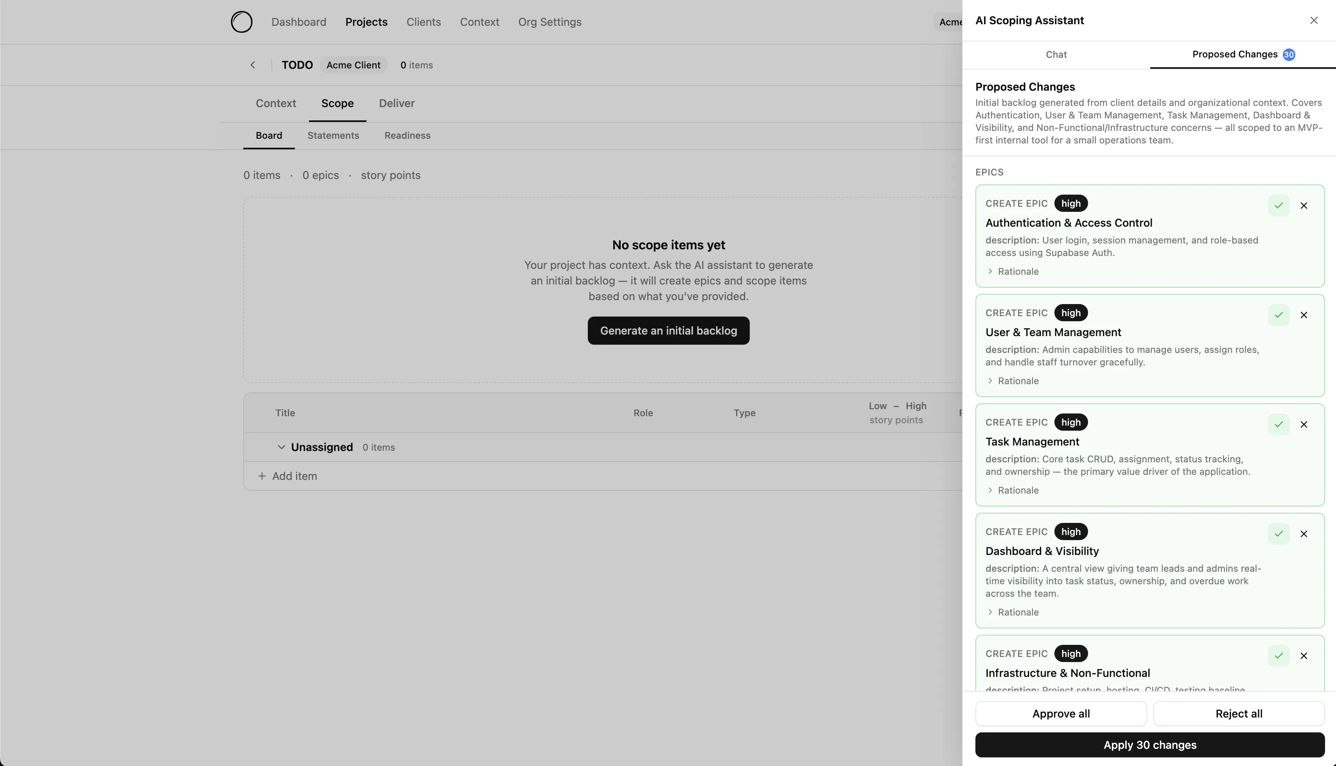Image resolution: width=1336 pixels, height=766 pixels.
Task: Click the Approve all button
Action: click(1060, 714)
